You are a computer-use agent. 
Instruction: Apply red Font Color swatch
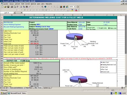[76, 10]
